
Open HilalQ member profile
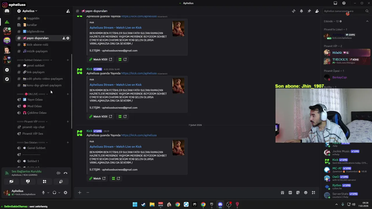pos(347,53)
